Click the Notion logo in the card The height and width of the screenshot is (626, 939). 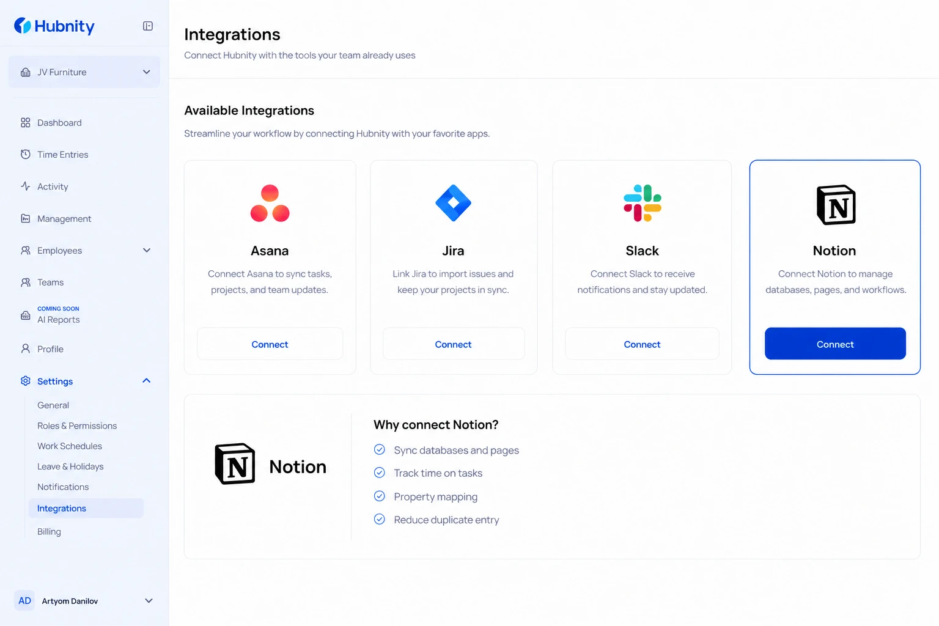coord(836,205)
